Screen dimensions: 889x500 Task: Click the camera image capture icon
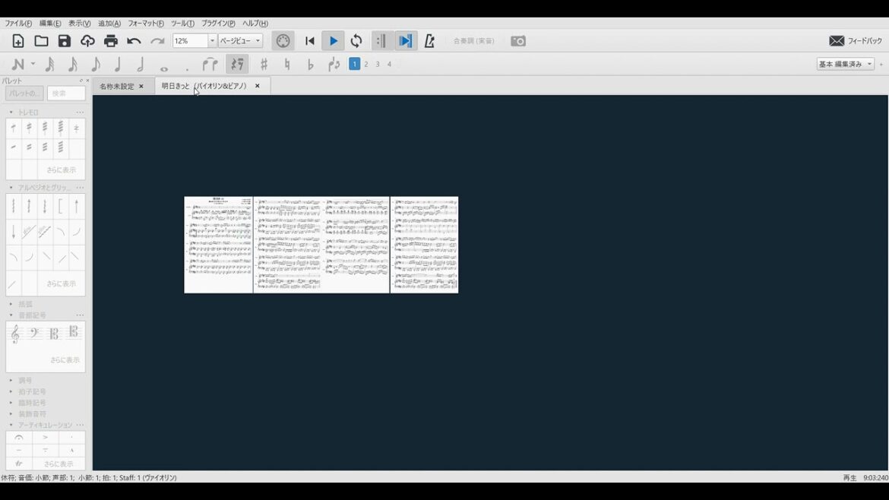(x=518, y=41)
